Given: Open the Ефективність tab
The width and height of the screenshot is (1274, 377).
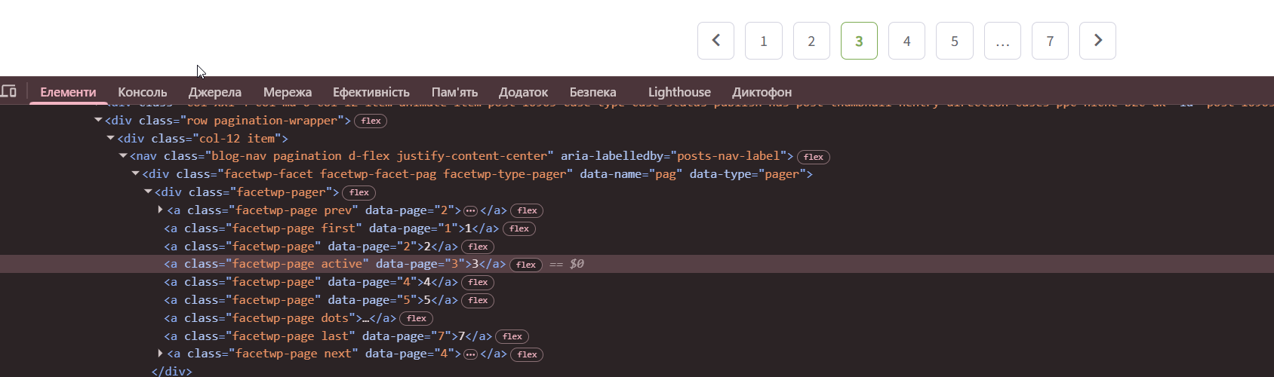Looking at the screenshot, I should pyautogui.click(x=371, y=92).
